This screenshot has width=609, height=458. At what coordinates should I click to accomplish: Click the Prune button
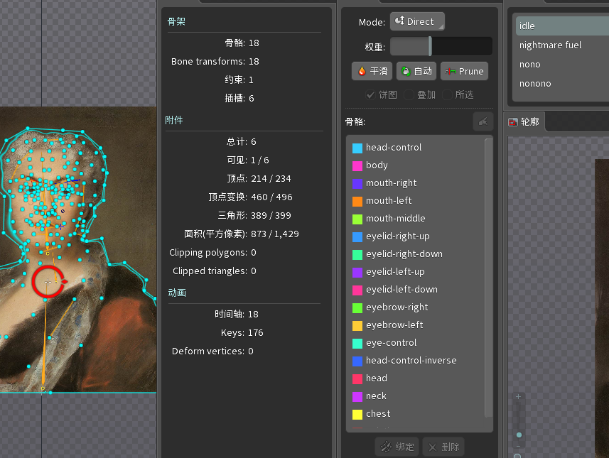pyautogui.click(x=464, y=71)
